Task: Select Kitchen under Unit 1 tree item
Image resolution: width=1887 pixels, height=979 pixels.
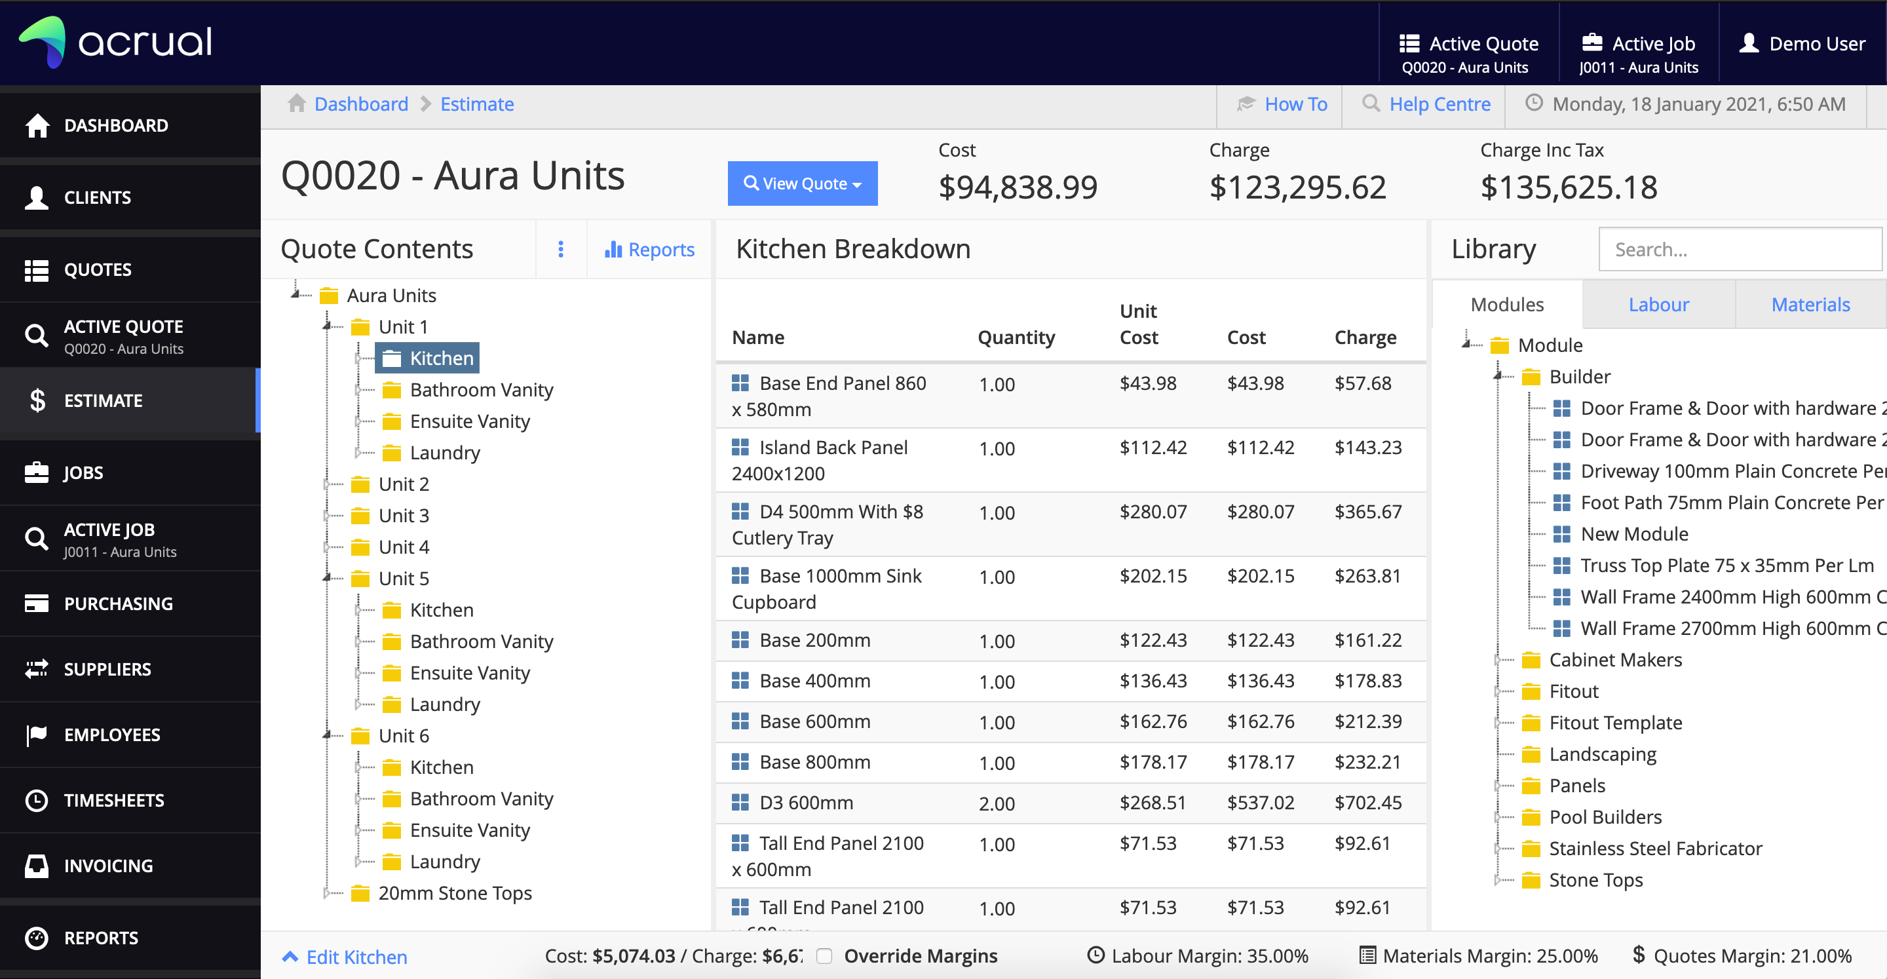Action: click(442, 357)
